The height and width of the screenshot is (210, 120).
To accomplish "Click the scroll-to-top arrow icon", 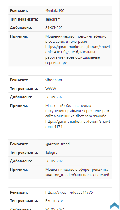I will 115,206.
